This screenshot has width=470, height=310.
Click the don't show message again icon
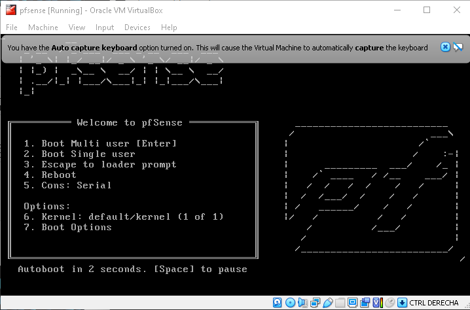tap(458, 47)
